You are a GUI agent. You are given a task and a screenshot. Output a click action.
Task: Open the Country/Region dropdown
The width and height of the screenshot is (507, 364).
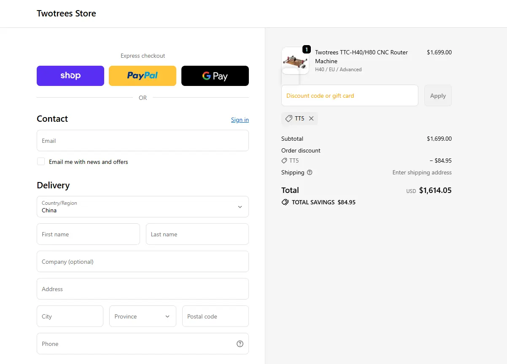(143, 206)
